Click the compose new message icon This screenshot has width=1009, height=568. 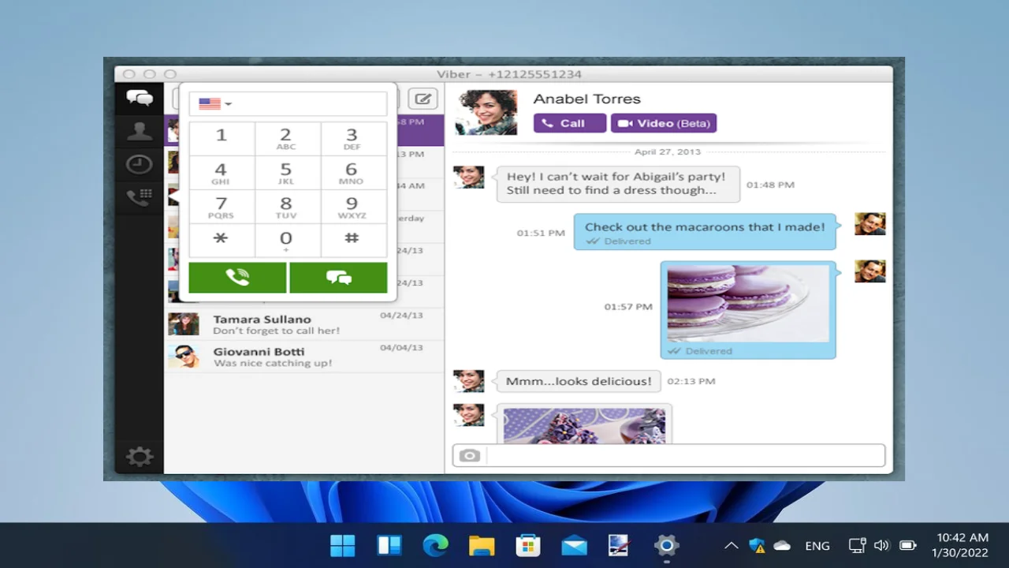point(423,99)
